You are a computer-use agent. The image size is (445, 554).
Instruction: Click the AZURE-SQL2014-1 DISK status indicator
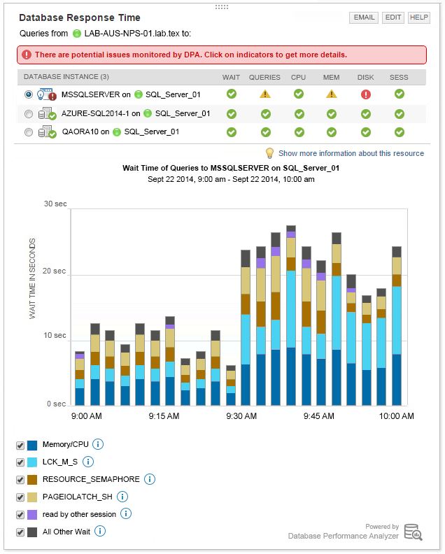pyautogui.click(x=366, y=114)
